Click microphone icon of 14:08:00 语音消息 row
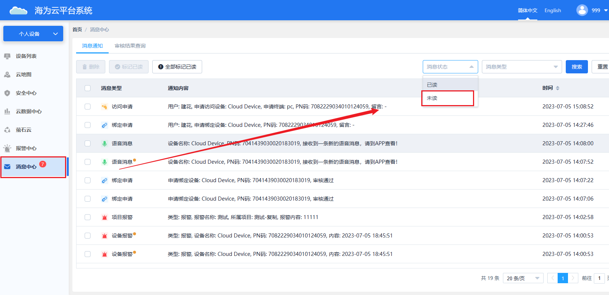 point(104,143)
